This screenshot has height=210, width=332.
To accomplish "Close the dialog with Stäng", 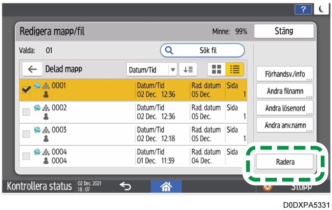I will [284, 31].
